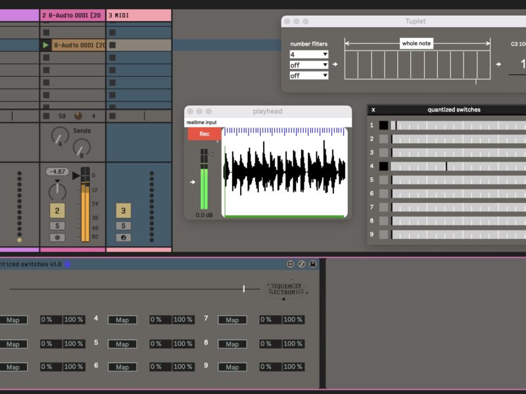Image resolution: width=526 pixels, height=394 pixels.
Task: Select the 2 8-Audio track header
Action: point(72,14)
